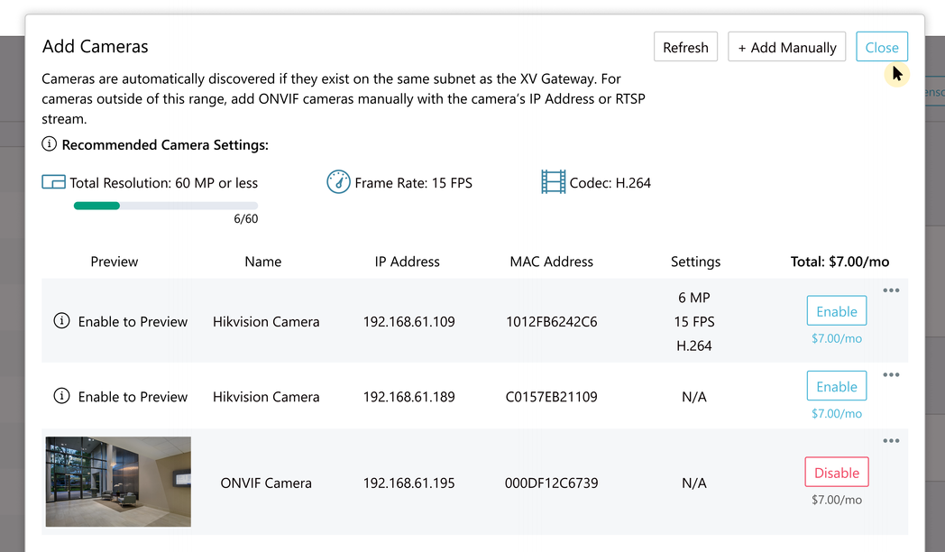Click the 15 FPS value in first camera row
Screen dimensions: 945x552
click(x=694, y=322)
